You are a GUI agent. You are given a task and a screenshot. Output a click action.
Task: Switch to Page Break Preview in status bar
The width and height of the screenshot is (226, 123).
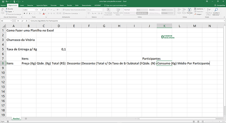[203, 122]
